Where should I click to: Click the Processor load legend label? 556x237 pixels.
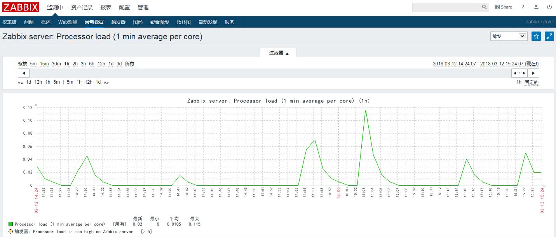point(60,224)
